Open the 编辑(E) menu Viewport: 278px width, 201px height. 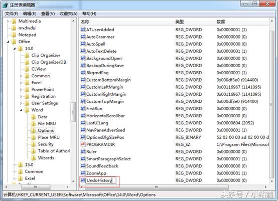(x=30, y=14)
